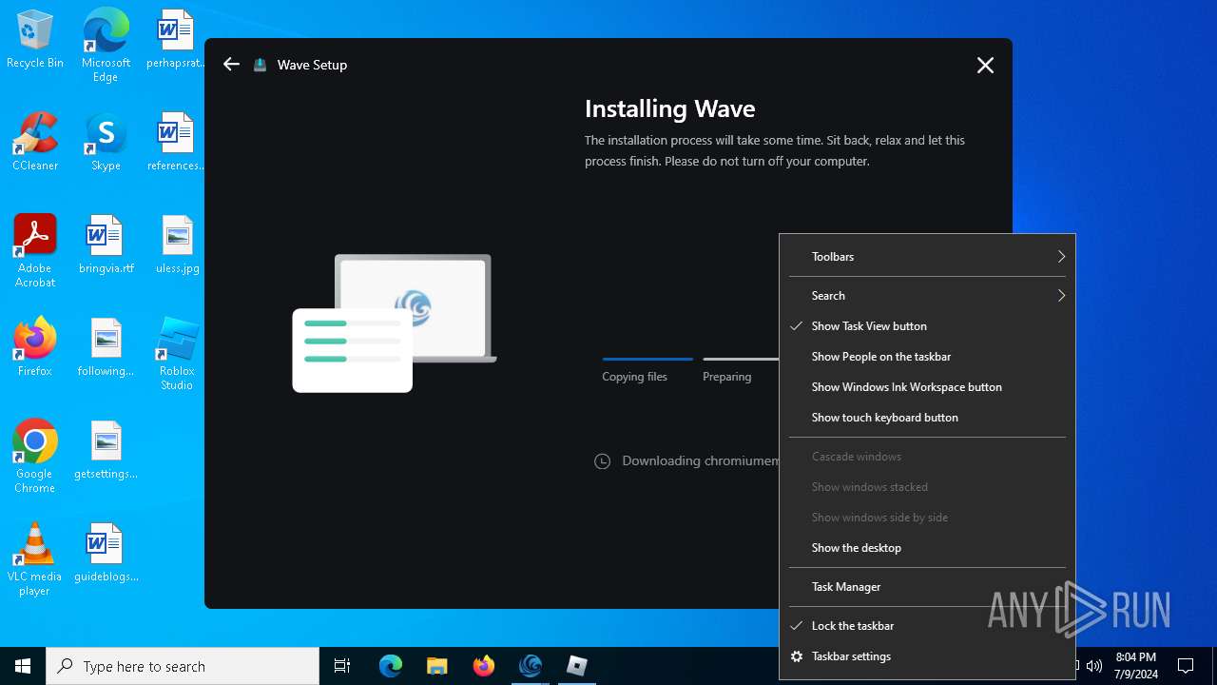Select the CCleaner desktop shortcut

click(x=35, y=143)
